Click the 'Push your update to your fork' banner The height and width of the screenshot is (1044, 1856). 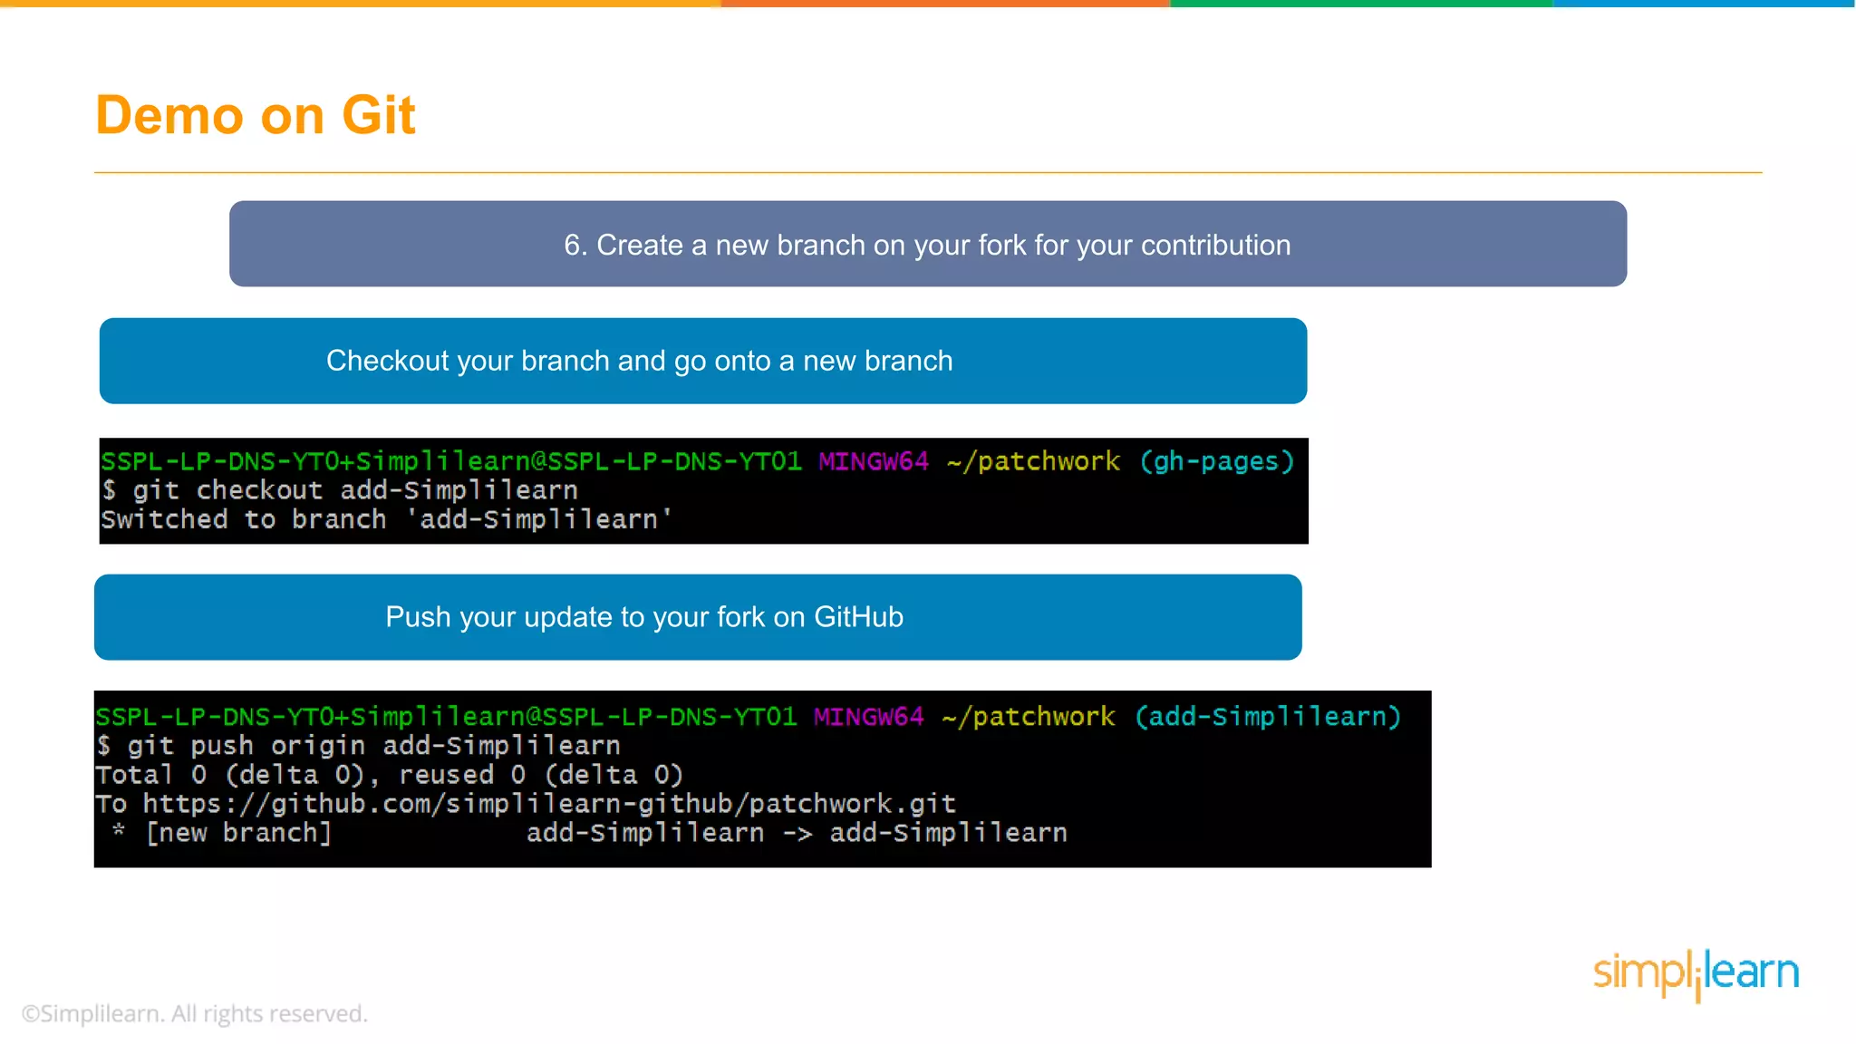tap(698, 617)
